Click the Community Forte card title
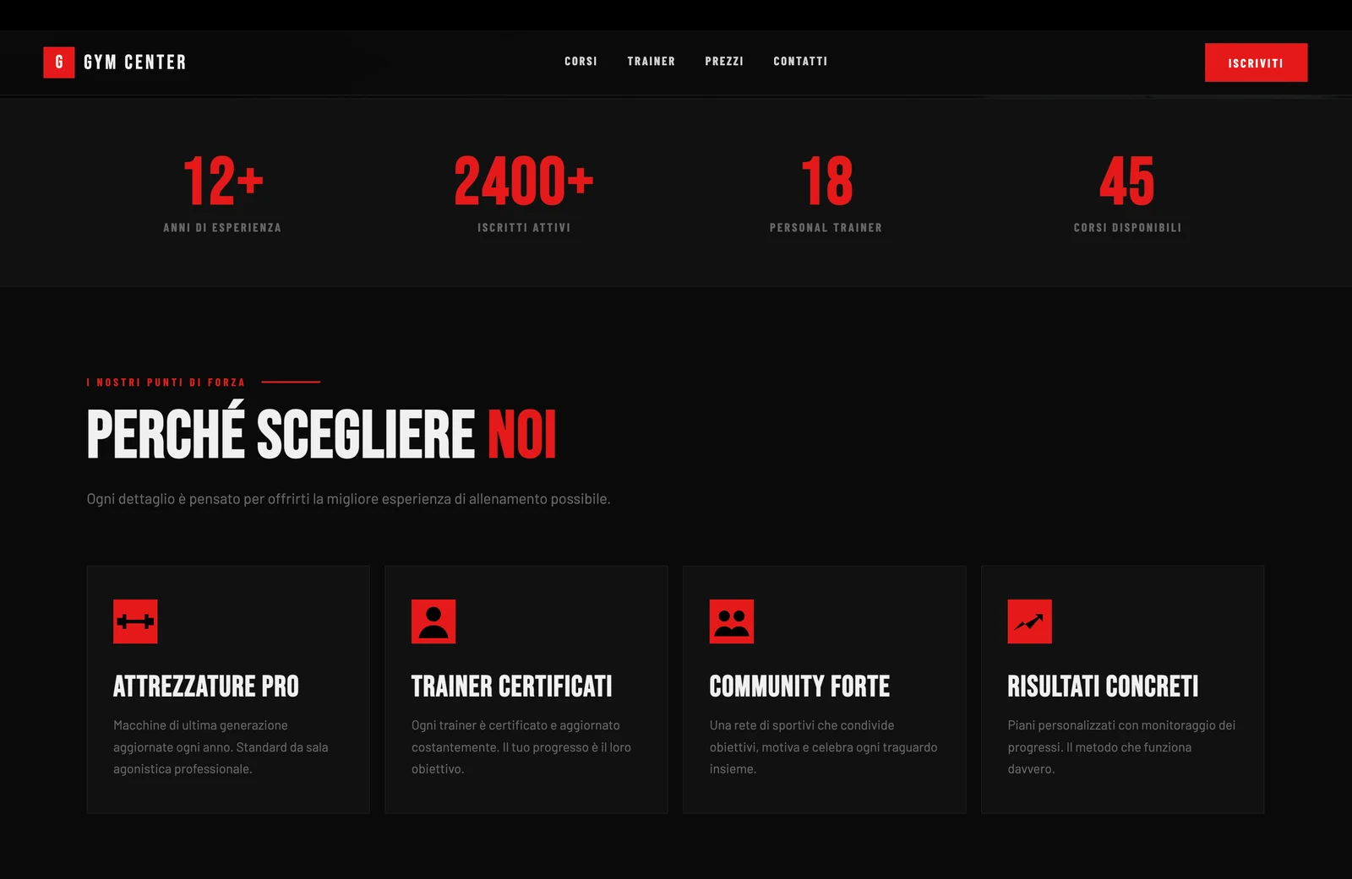This screenshot has height=879, width=1352. pyautogui.click(x=799, y=686)
